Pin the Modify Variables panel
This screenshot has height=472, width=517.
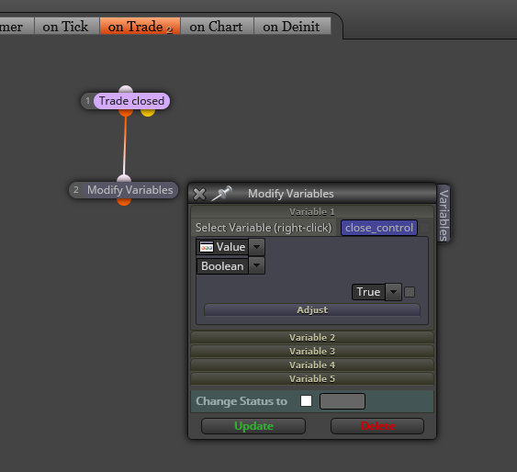(x=222, y=193)
